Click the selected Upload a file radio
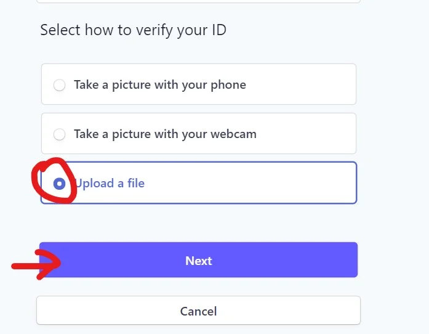The image size is (429, 334). point(59,183)
